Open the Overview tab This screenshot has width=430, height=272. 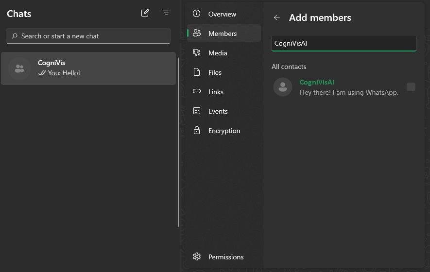click(222, 14)
